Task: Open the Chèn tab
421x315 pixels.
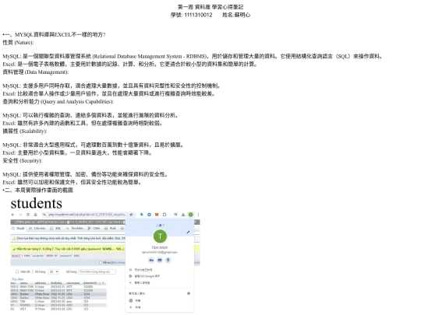Action: [94, 228]
